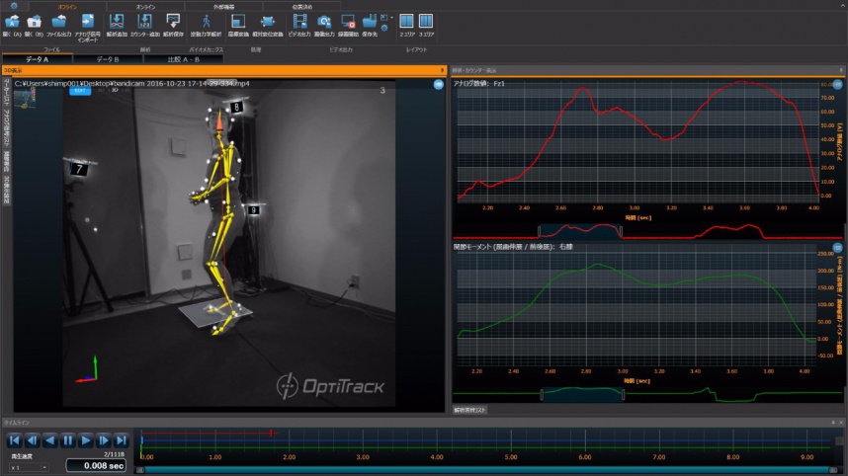This screenshot has width=848, height=476.
Task: Click the カウンター追加 add counter icon
Action: coord(144,24)
